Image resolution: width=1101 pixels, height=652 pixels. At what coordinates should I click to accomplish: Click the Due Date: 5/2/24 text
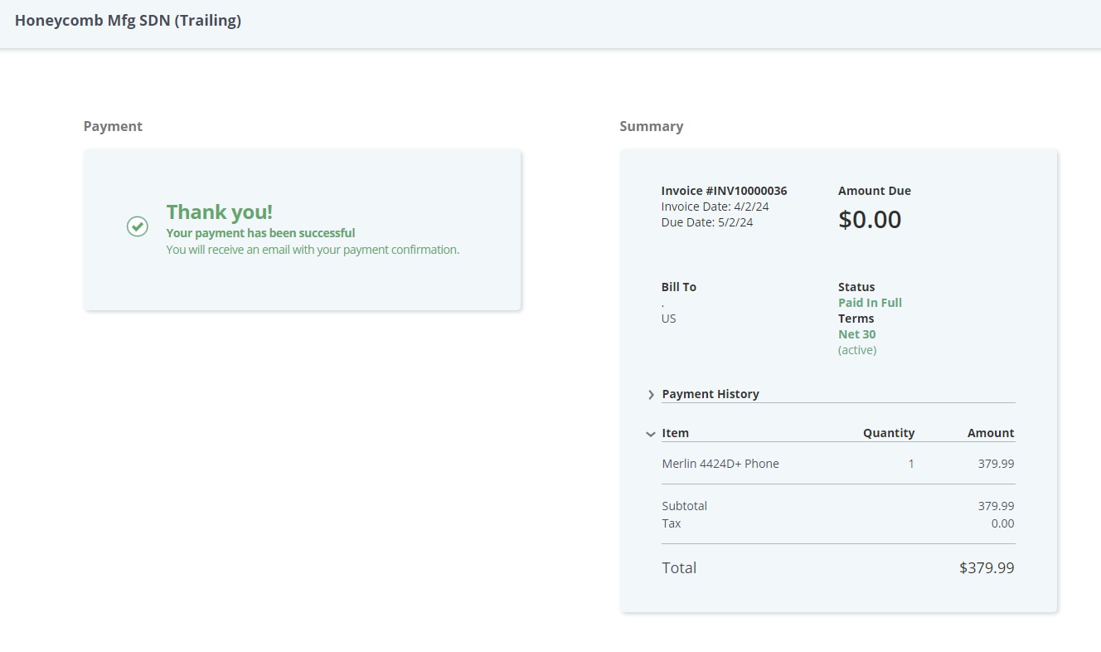pos(706,222)
